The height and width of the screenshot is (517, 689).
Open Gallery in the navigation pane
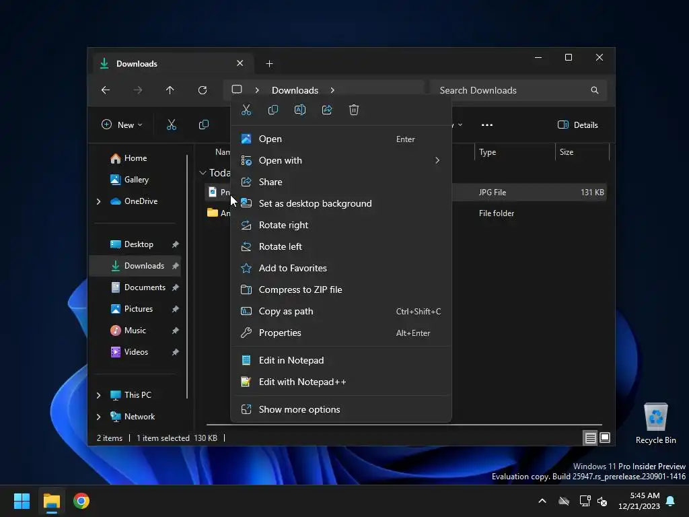click(x=136, y=180)
